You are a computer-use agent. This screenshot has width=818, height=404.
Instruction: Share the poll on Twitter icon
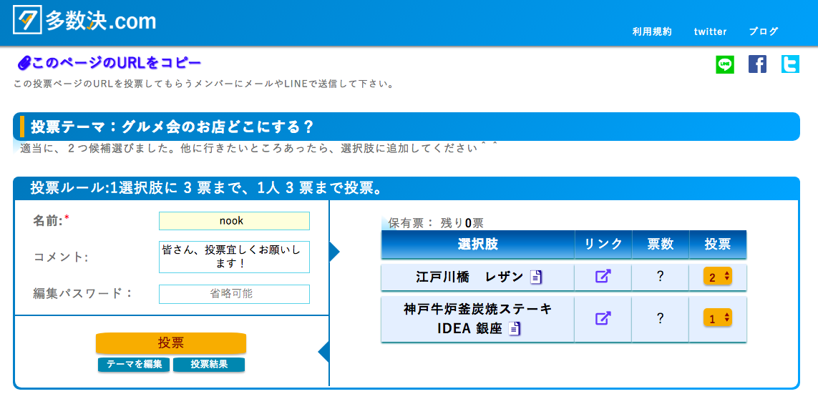click(790, 64)
